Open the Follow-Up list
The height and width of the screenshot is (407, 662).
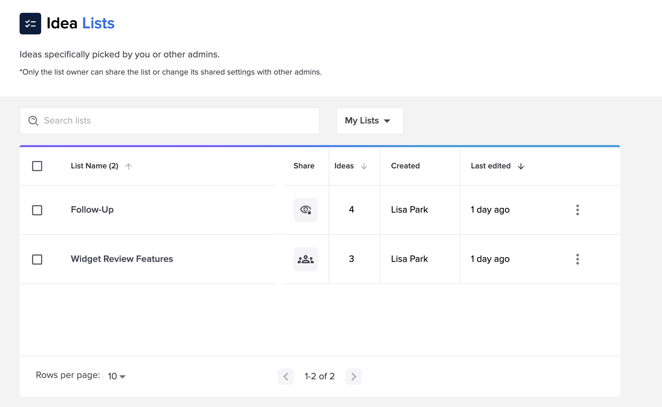point(92,210)
